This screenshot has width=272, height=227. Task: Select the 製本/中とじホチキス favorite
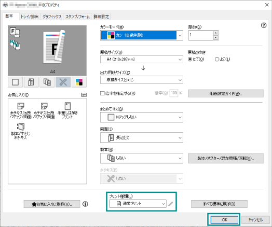click(20, 132)
